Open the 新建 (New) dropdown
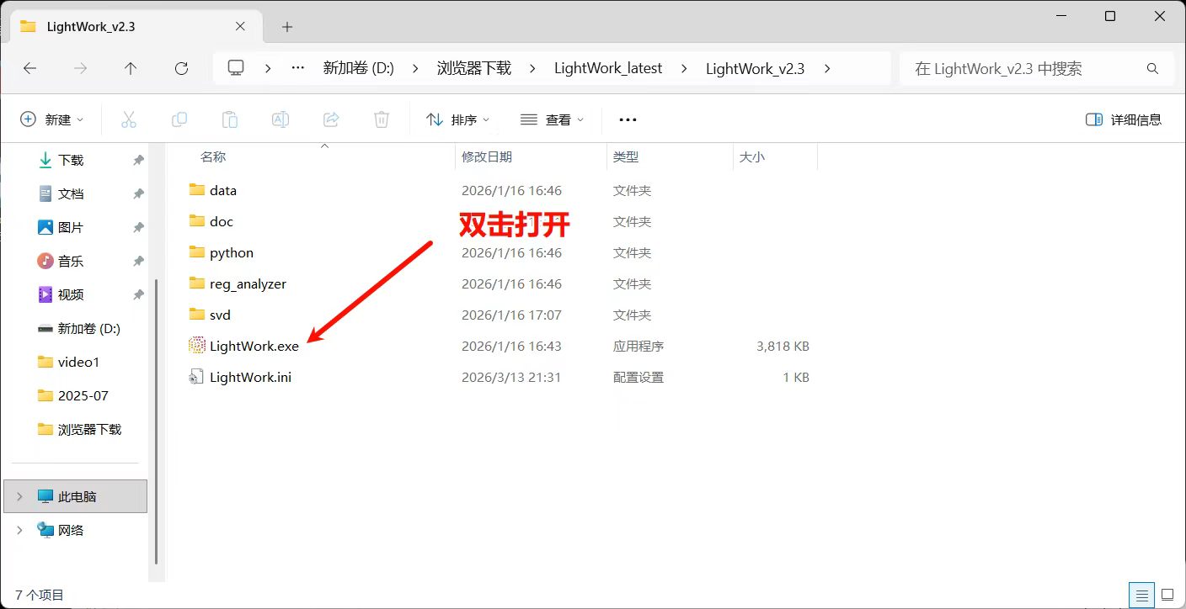This screenshot has width=1186, height=609. (51, 119)
